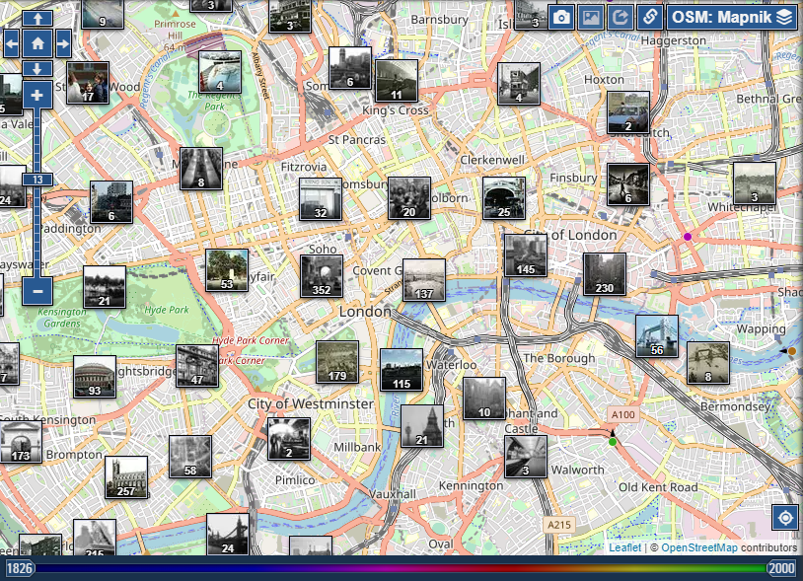
Task: Open the Leaflet attribution link
Action: pyautogui.click(x=623, y=547)
